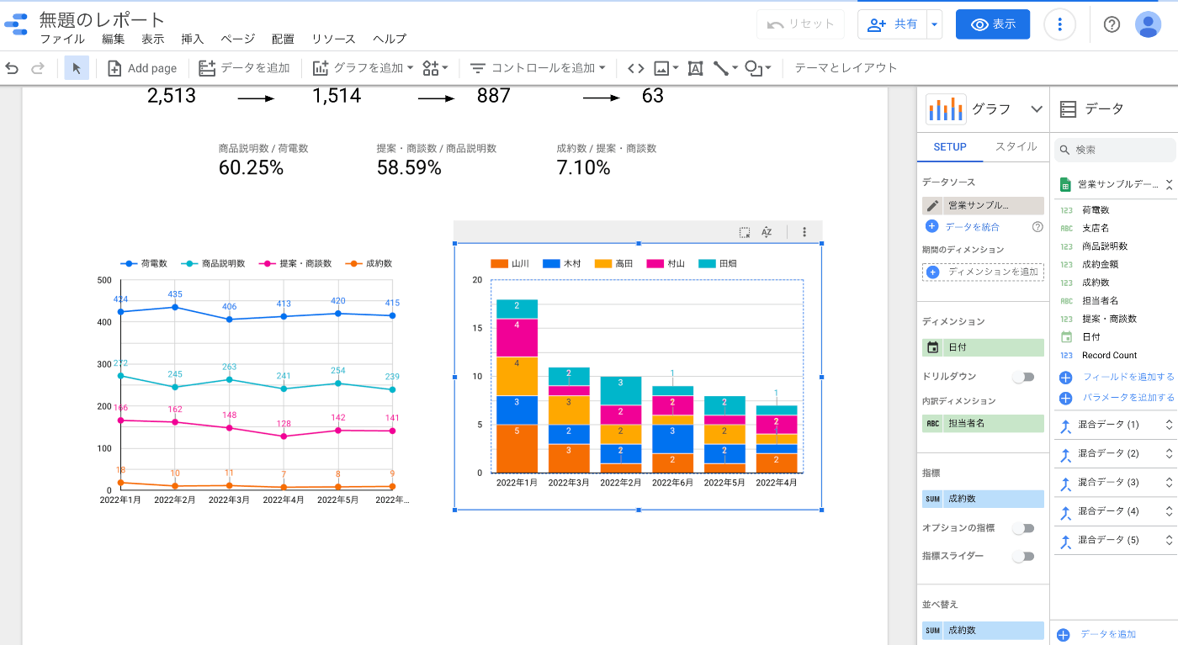Open the コントロールを追加 menu
This screenshot has width=1178, height=645.
538,68
